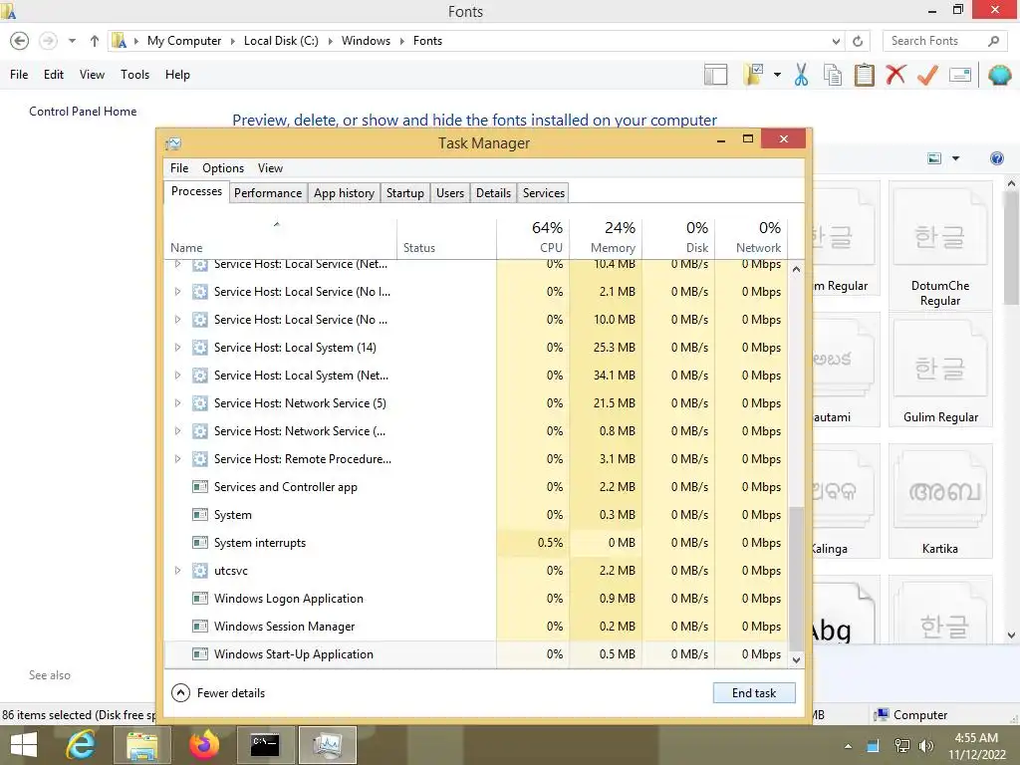Open the View menu in Fonts window
Viewport: 1020px width, 765px height.
coord(92,75)
